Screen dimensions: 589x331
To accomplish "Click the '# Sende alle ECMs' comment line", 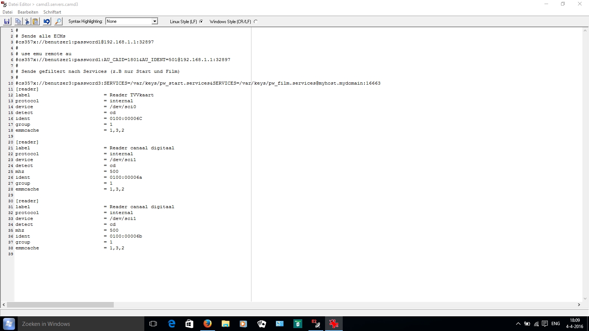I will (x=40, y=36).
